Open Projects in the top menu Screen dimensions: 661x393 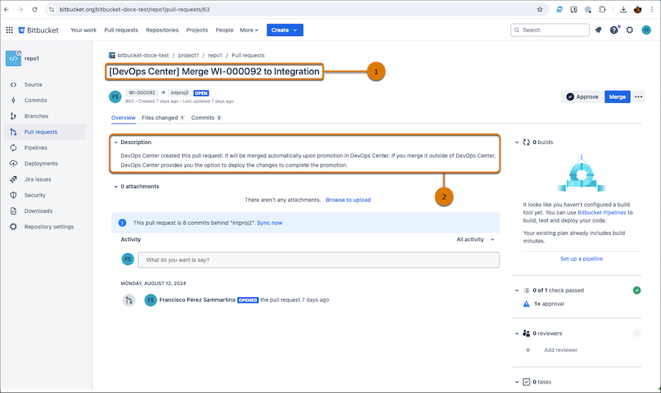pyautogui.click(x=197, y=30)
